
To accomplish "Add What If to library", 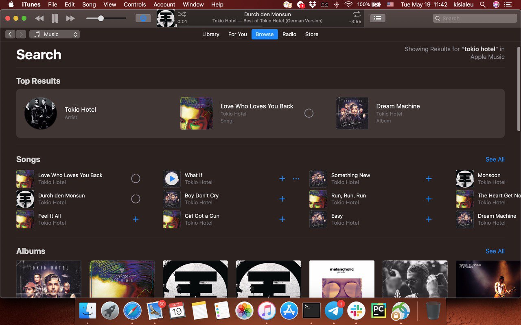I will click(282, 179).
